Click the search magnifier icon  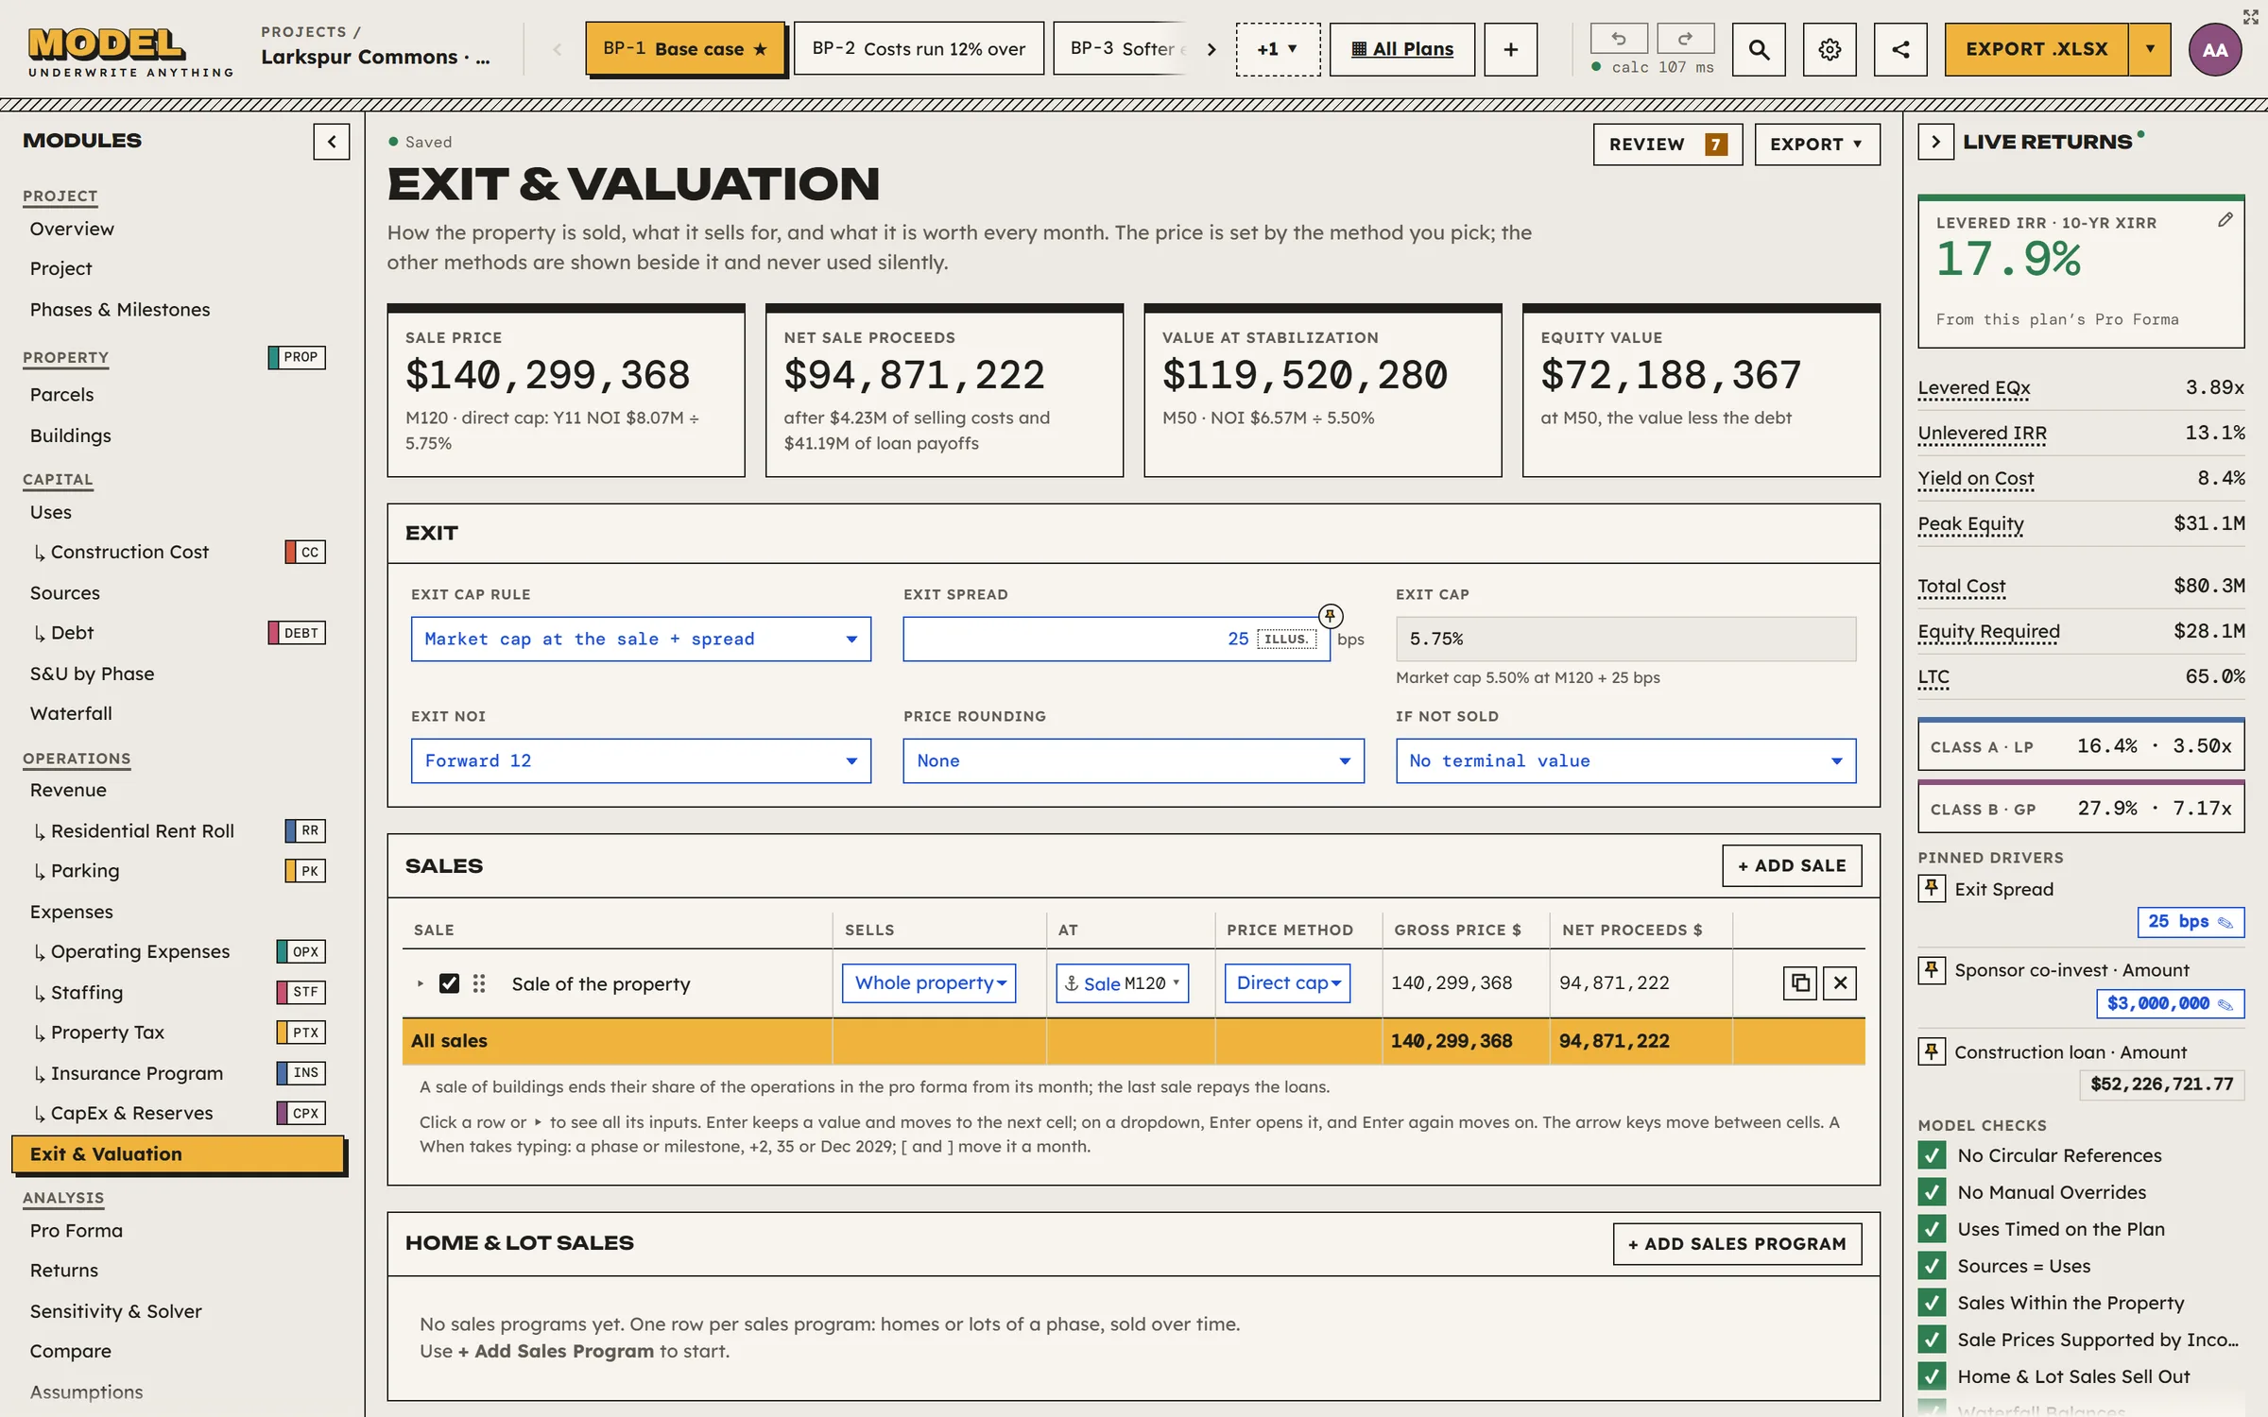click(1759, 49)
